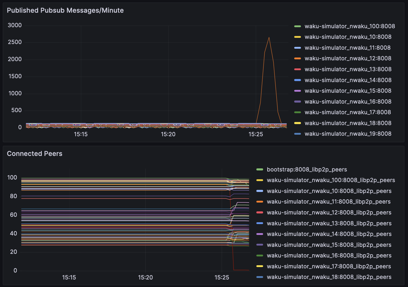
Task: Click the orange spike peak in messages chart
Action: tap(269, 38)
